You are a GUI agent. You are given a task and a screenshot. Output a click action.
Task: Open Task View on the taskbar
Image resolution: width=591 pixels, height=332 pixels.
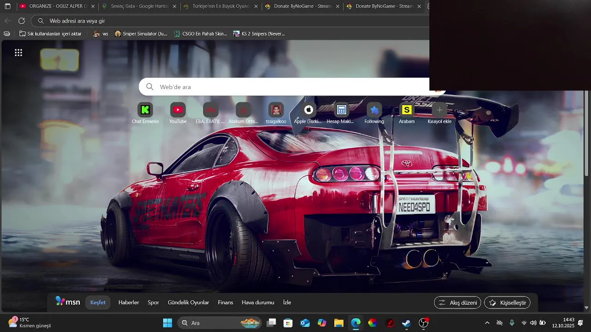click(x=271, y=323)
